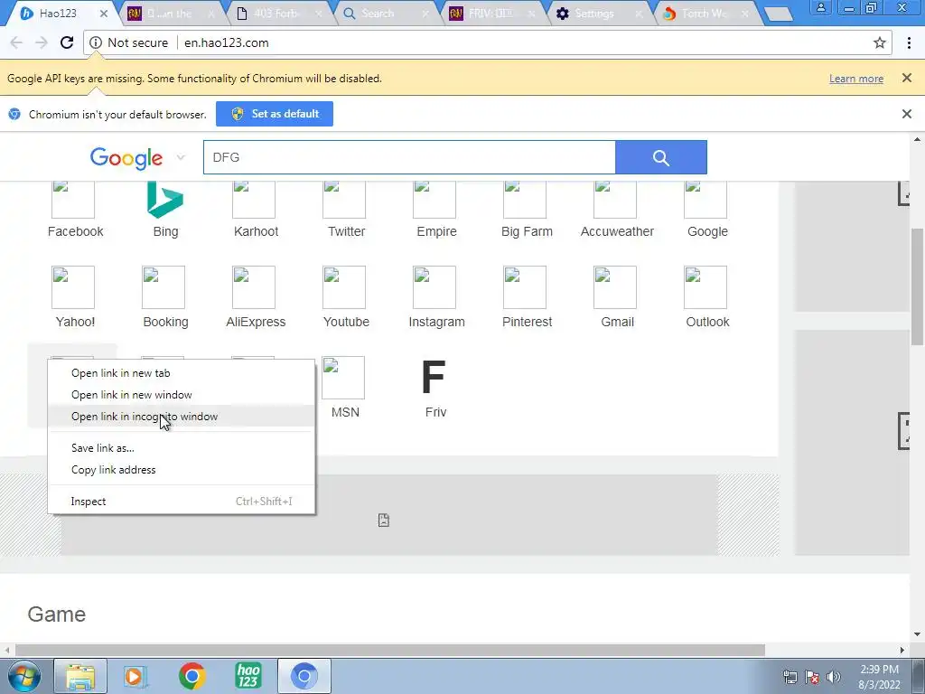Click the Google logo on the page
This screenshot has width=925, height=694.
click(126, 158)
